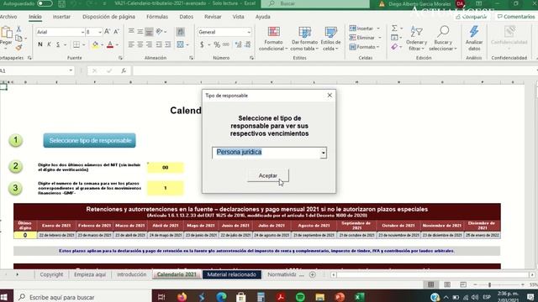Viewport: 538px width, 302px height.
Task: Open the Copyright sheet tab
Action: click(51, 274)
